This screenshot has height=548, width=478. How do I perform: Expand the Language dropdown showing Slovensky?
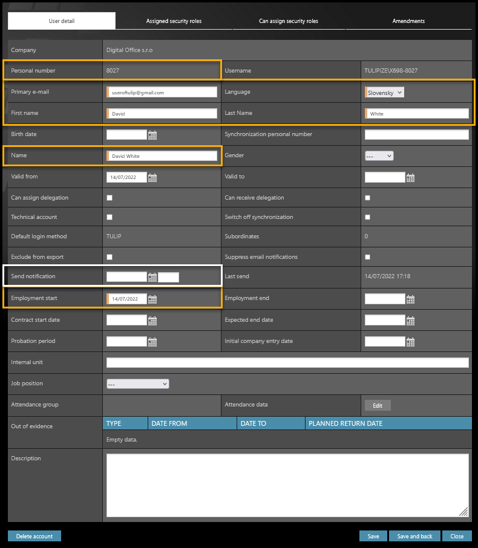[x=385, y=93]
